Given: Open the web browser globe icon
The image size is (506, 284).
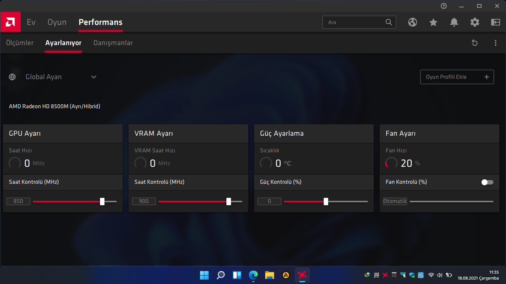Looking at the screenshot, I should (413, 22).
